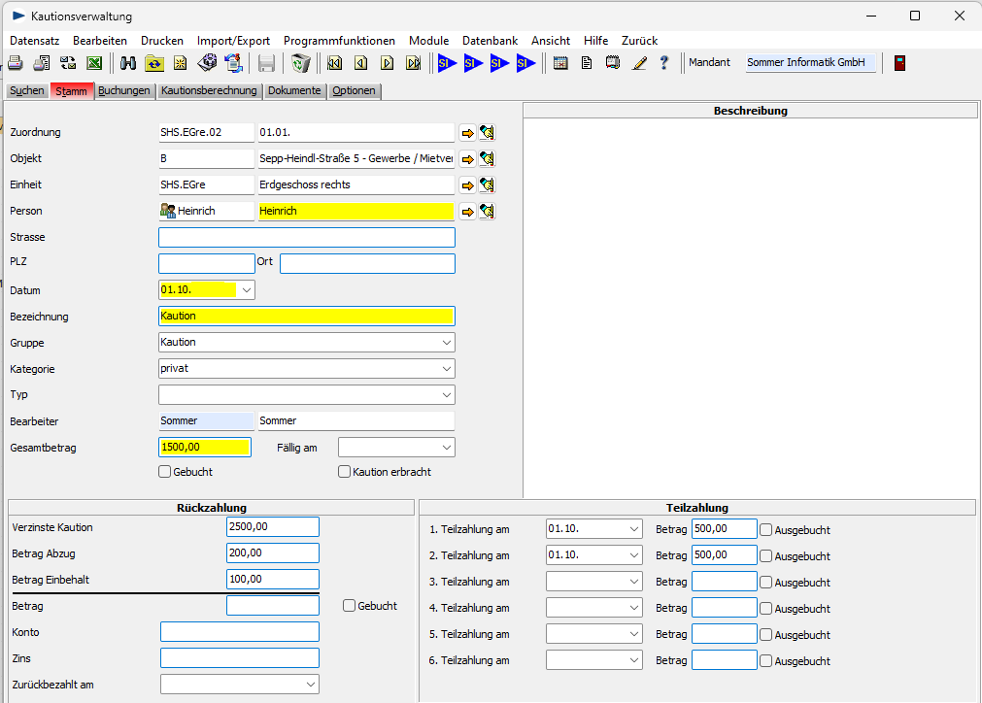Expand the Kategorie dropdown
Screen dimensions: 982x703
446,369
